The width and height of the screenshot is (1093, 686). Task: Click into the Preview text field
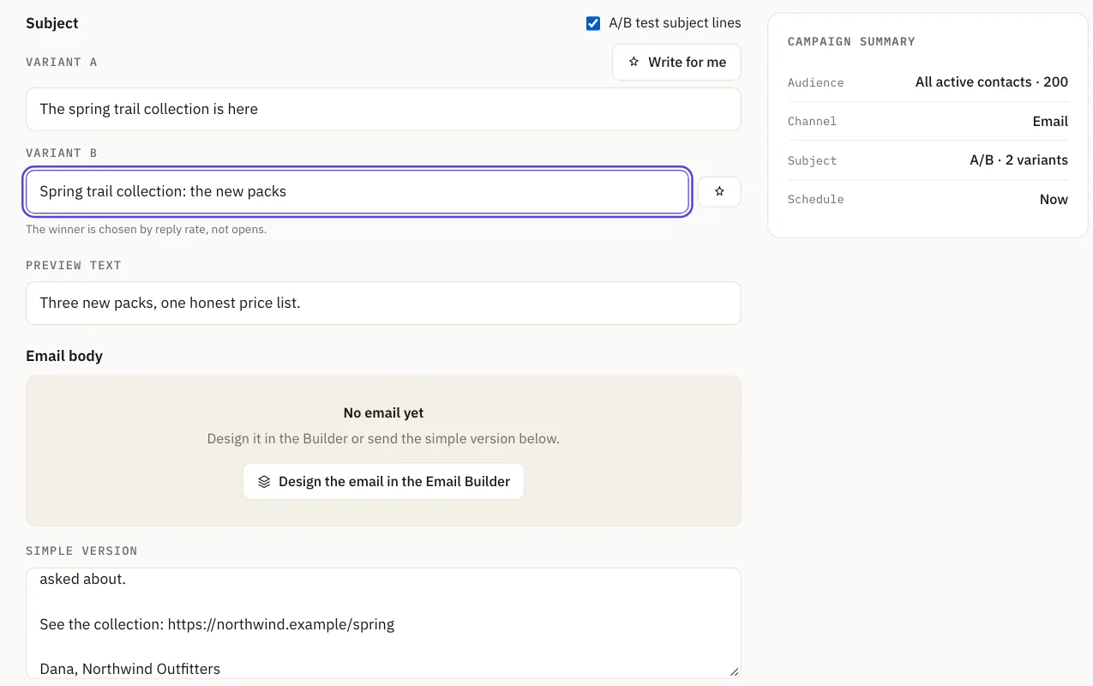[383, 303]
